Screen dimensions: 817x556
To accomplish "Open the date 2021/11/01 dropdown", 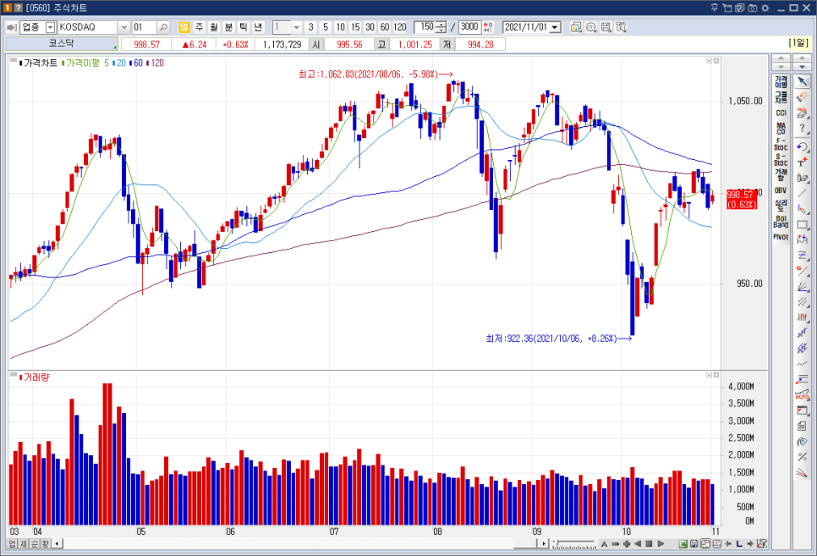I will pyautogui.click(x=555, y=27).
